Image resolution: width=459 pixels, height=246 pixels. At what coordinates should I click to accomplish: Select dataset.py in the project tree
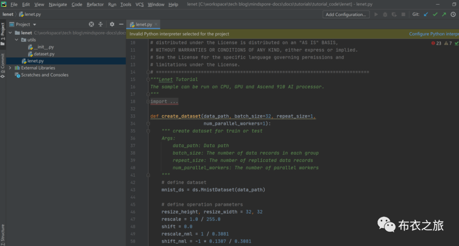pos(41,54)
